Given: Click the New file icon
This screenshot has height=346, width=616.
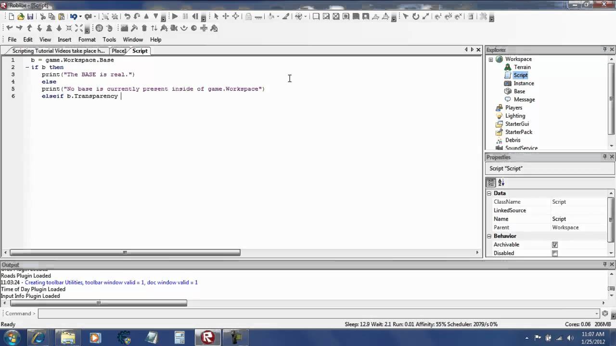Looking at the screenshot, I should click(x=11, y=16).
